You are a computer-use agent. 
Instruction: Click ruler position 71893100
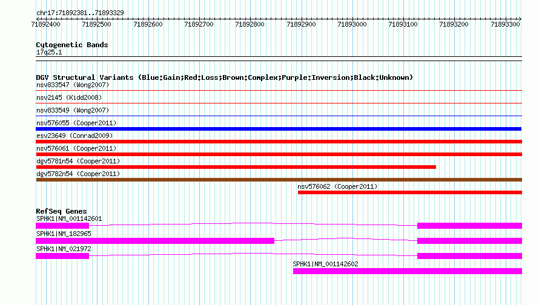[x=403, y=24]
